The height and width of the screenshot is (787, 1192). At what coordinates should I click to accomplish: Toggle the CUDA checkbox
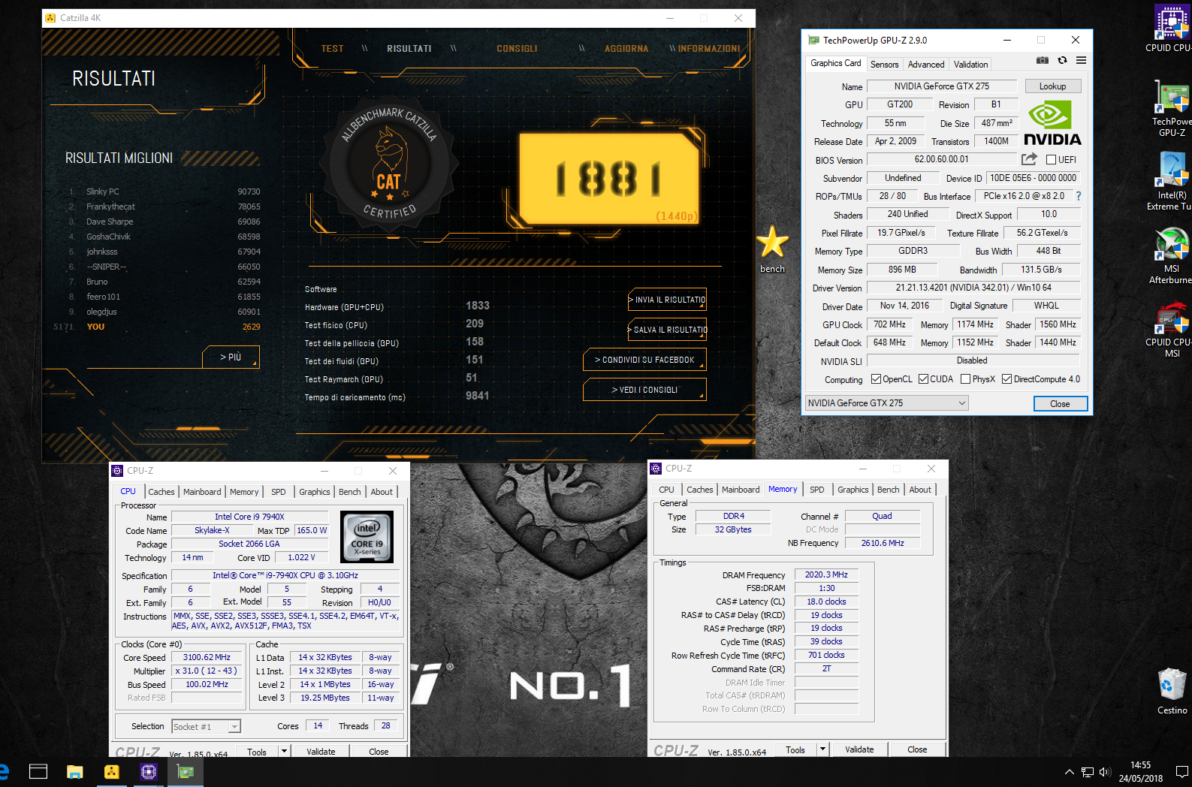pyautogui.click(x=923, y=379)
